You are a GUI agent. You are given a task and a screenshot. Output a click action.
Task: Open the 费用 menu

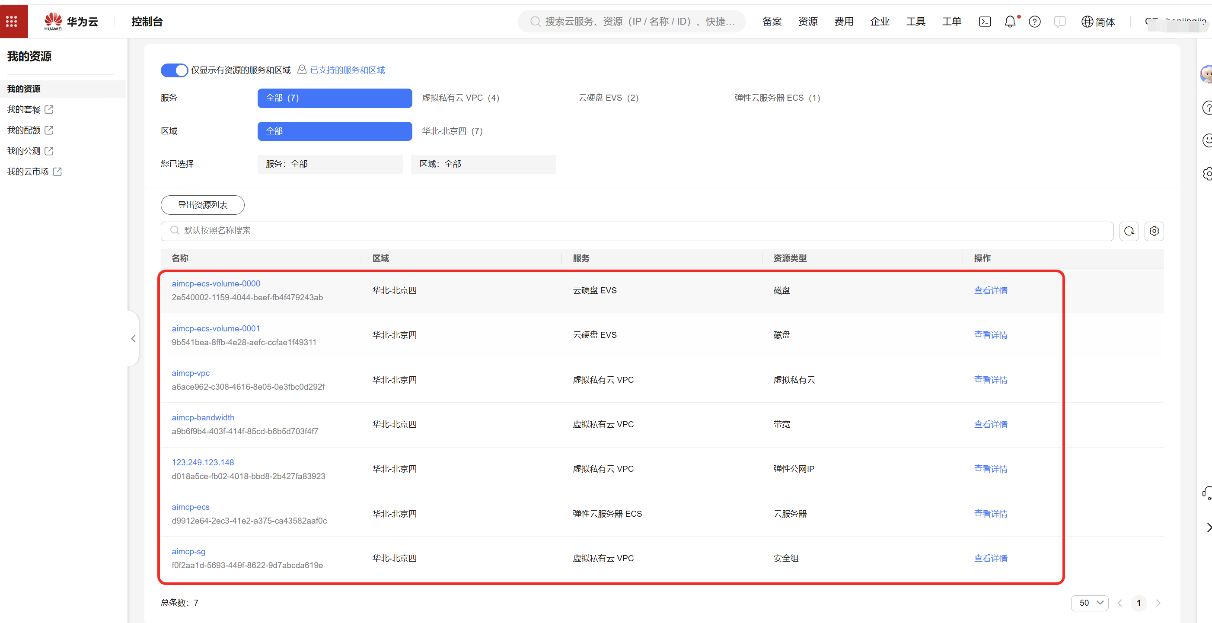(844, 22)
